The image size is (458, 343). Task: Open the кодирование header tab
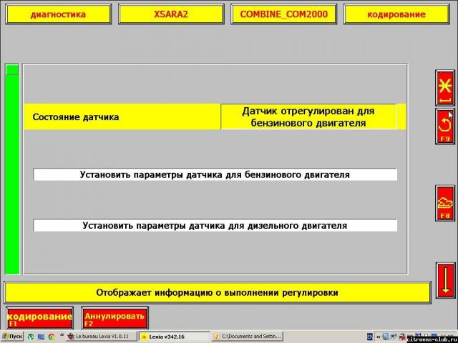click(x=396, y=14)
